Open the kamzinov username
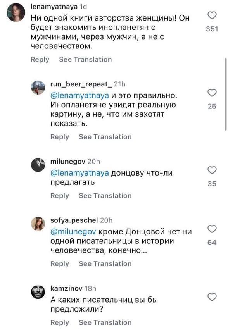Image resolution: width=228 pixels, height=334 pixels. pyautogui.click(x=66, y=288)
